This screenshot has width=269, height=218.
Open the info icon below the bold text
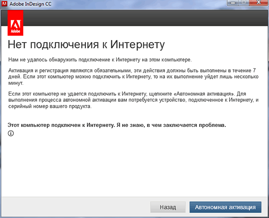11,133
